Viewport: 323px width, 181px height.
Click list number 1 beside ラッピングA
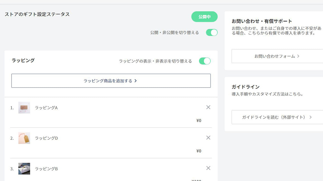pyautogui.click(x=12, y=108)
